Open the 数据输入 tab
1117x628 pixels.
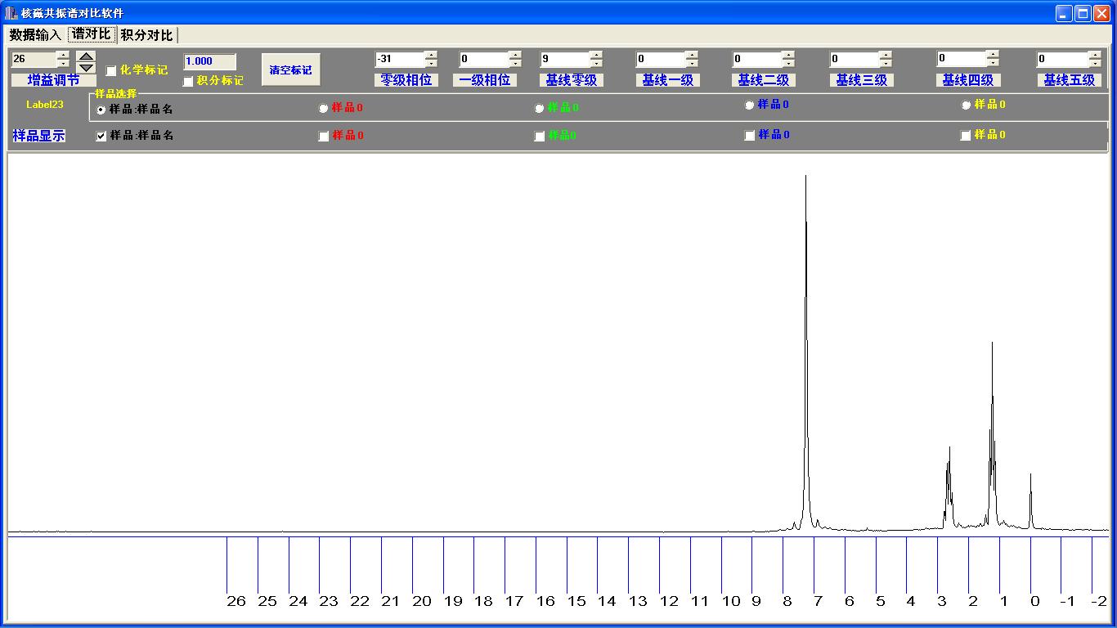point(35,35)
